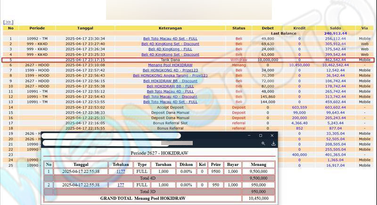Click the zoom magnifier icon in popup toolbar
This screenshot has height=205, width=377.
click(263, 143)
